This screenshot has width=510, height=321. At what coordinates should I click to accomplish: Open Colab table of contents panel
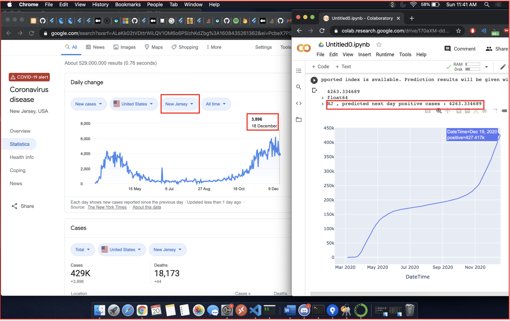299,71
